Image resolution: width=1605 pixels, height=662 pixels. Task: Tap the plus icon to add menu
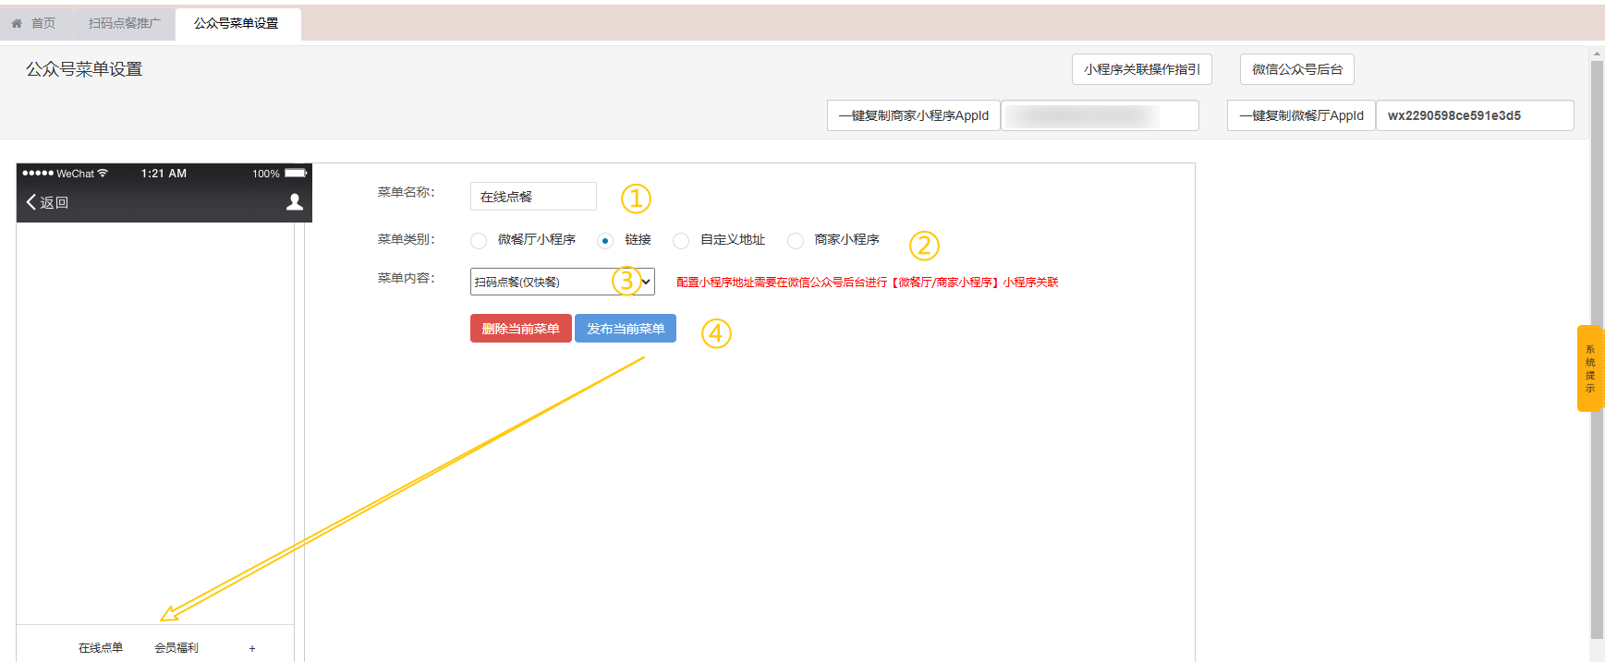point(252,648)
